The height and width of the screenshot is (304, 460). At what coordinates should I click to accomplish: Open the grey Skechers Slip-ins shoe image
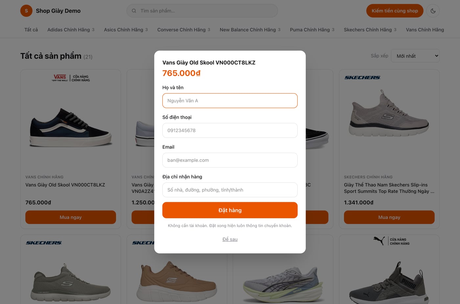389,113
